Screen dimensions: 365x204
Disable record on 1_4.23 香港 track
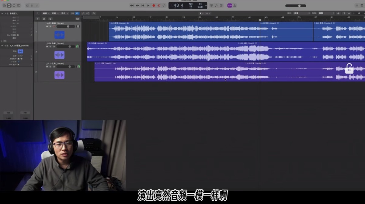(54, 26)
